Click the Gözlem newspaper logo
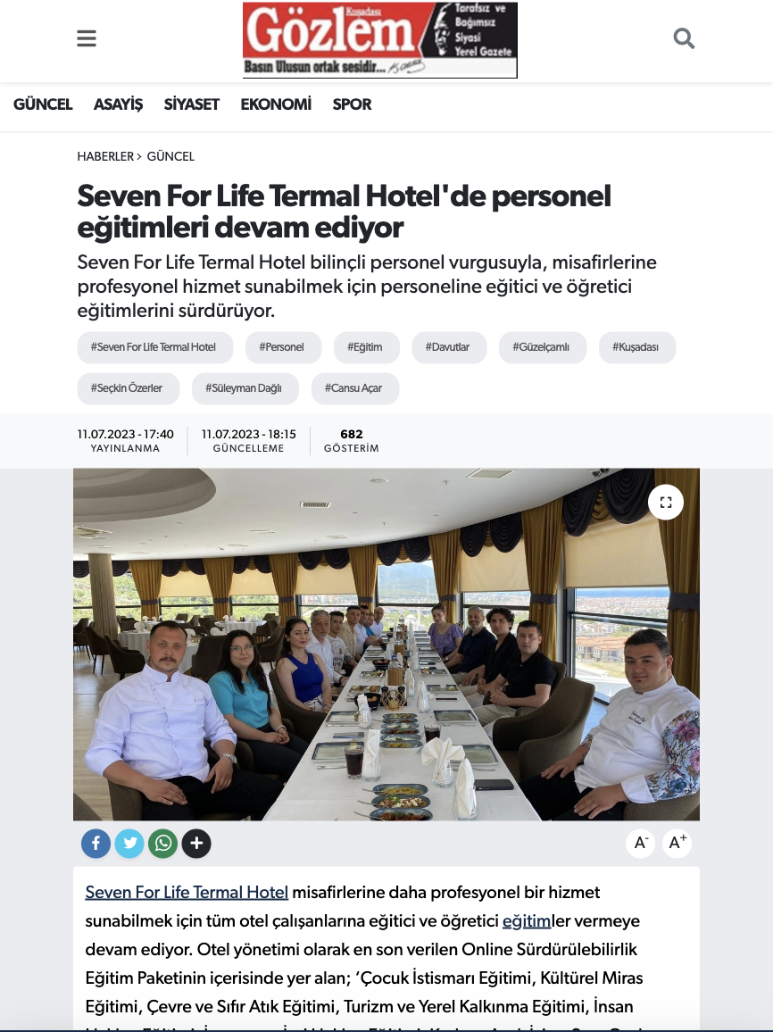 [380, 40]
